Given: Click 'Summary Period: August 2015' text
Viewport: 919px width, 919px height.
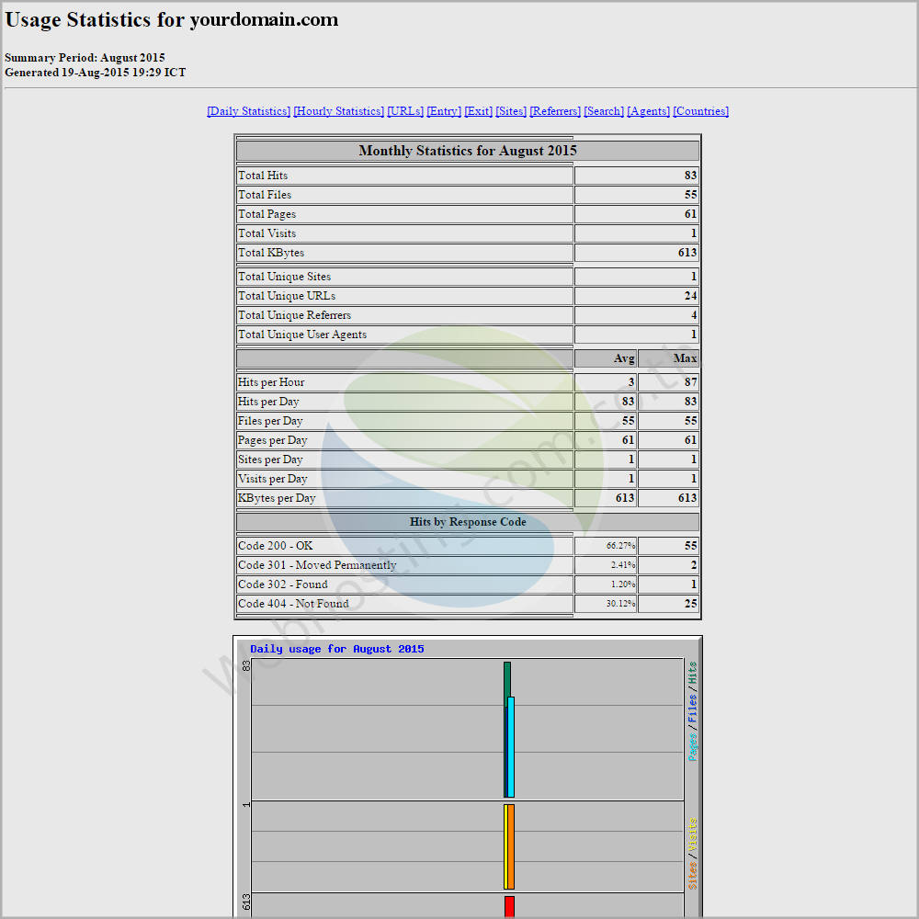Looking at the screenshot, I should 85,57.
